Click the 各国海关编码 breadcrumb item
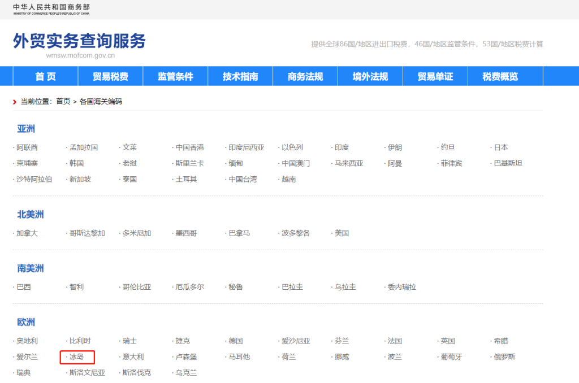 (x=101, y=102)
